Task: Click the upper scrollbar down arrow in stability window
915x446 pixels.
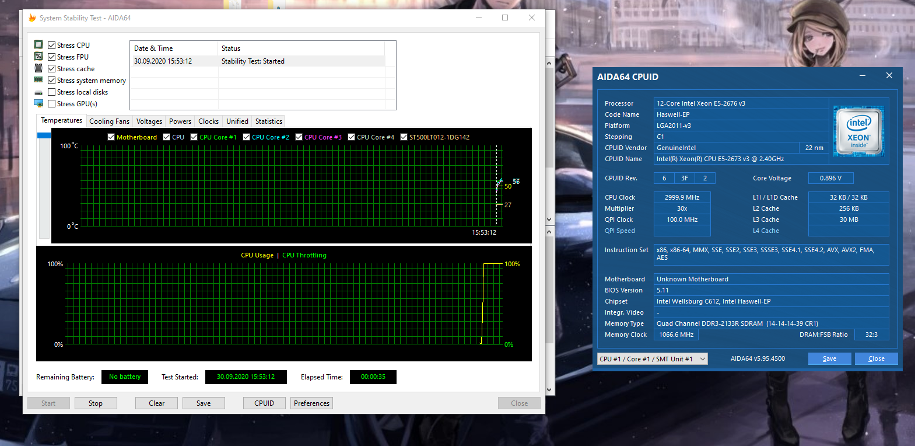Action: coord(549,219)
